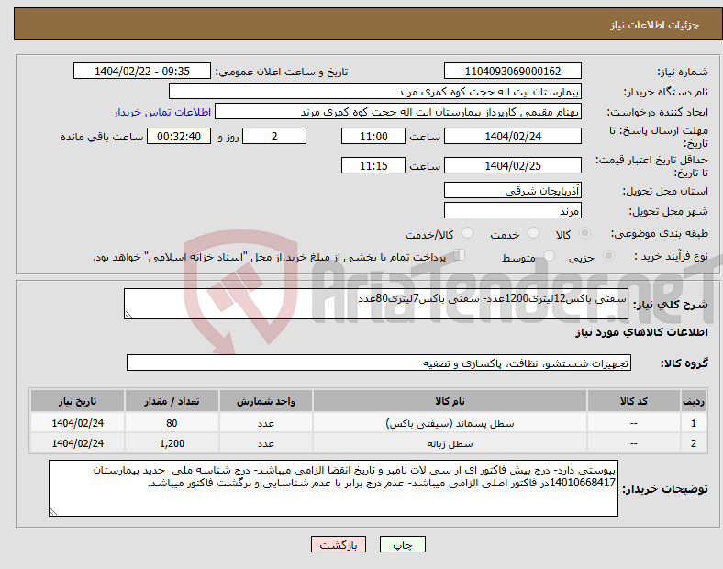
Task: Click the delivery city field مرند
Action: click(x=512, y=210)
